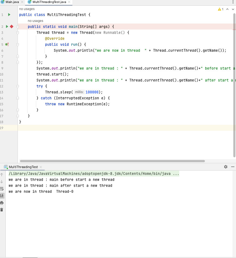
Task: Click the print console output icon
Action: 2,203
